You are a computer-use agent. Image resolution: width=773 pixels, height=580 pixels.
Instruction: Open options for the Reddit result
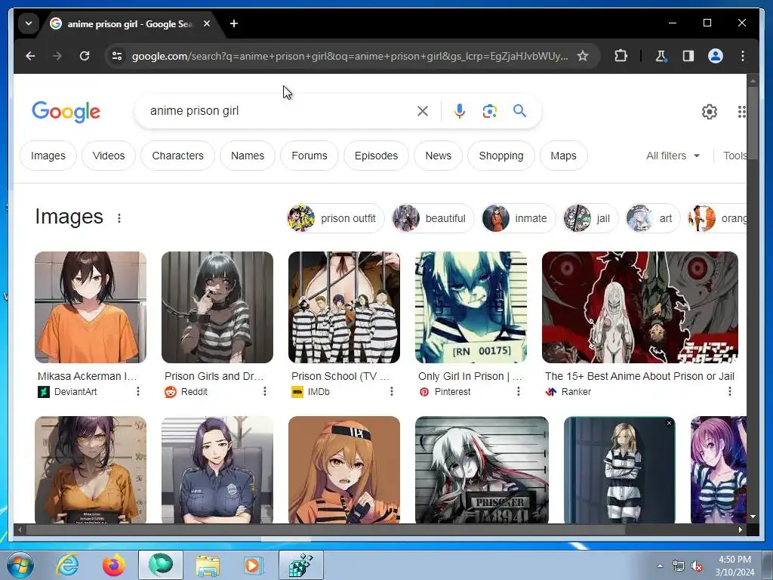click(265, 392)
